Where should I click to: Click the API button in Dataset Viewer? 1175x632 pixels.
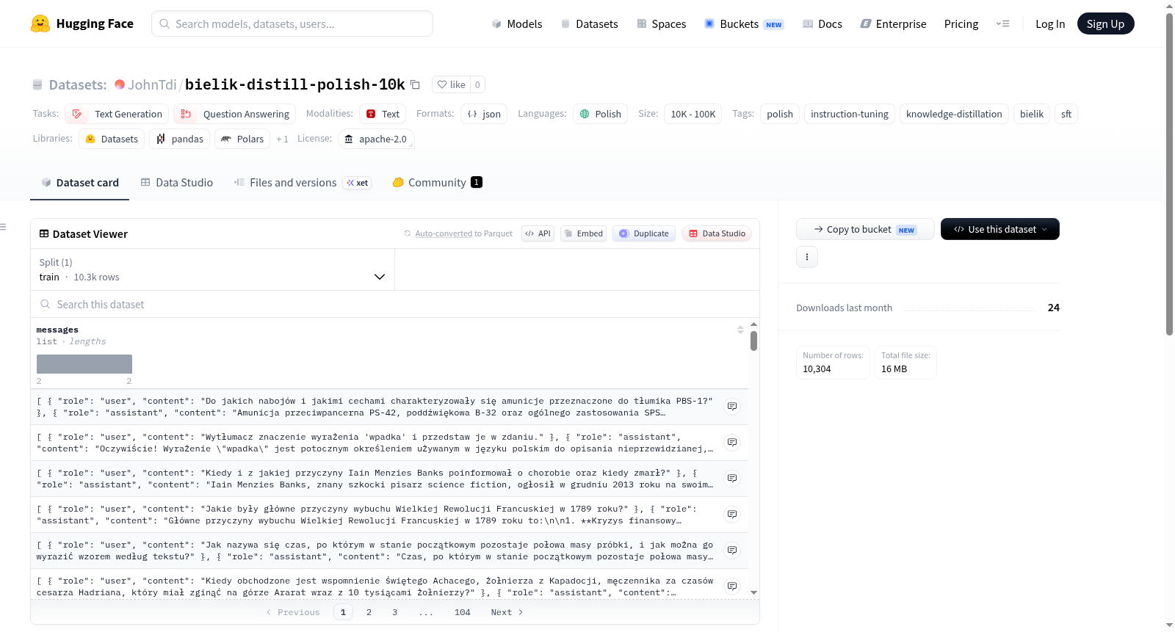coord(538,233)
